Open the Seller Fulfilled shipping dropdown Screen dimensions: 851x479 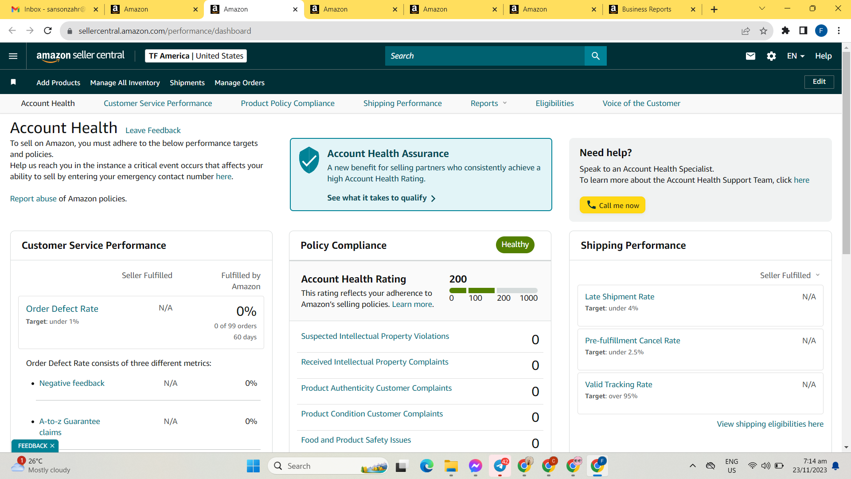790,275
